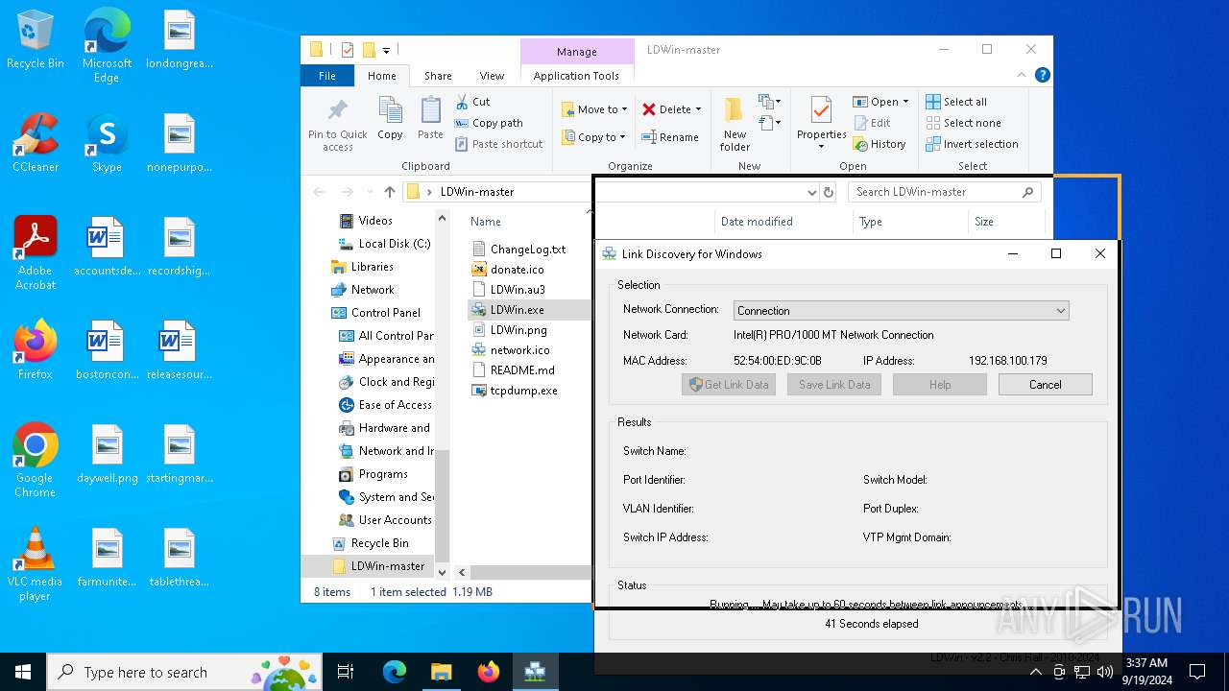This screenshot has height=691, width=1229.
Task: Click Microsoft Edge icon in taskbar
Action: (395, 672)
